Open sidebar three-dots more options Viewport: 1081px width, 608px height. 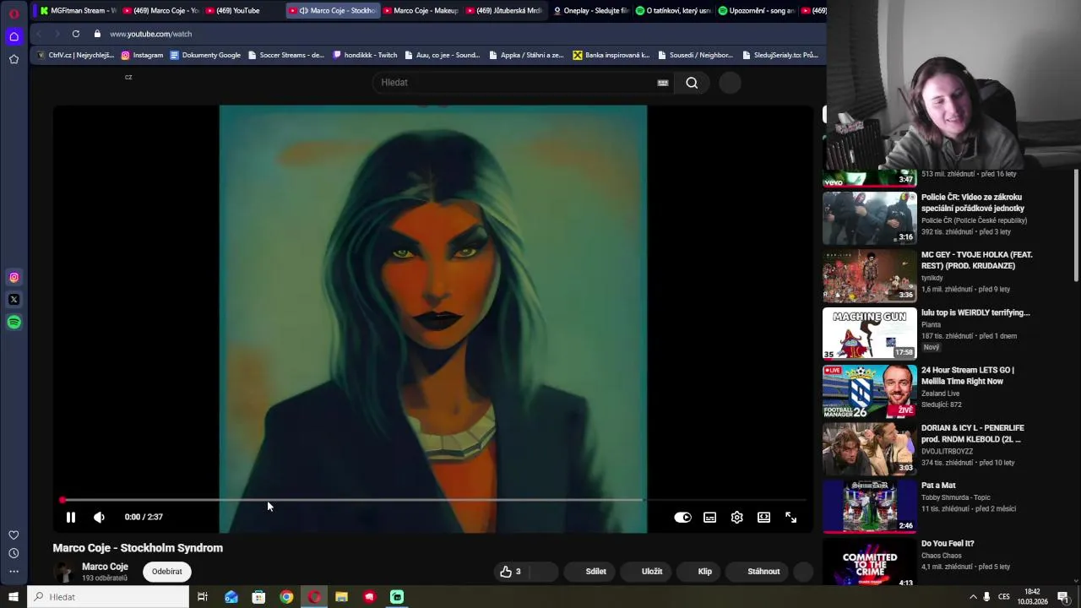point(14,572)
